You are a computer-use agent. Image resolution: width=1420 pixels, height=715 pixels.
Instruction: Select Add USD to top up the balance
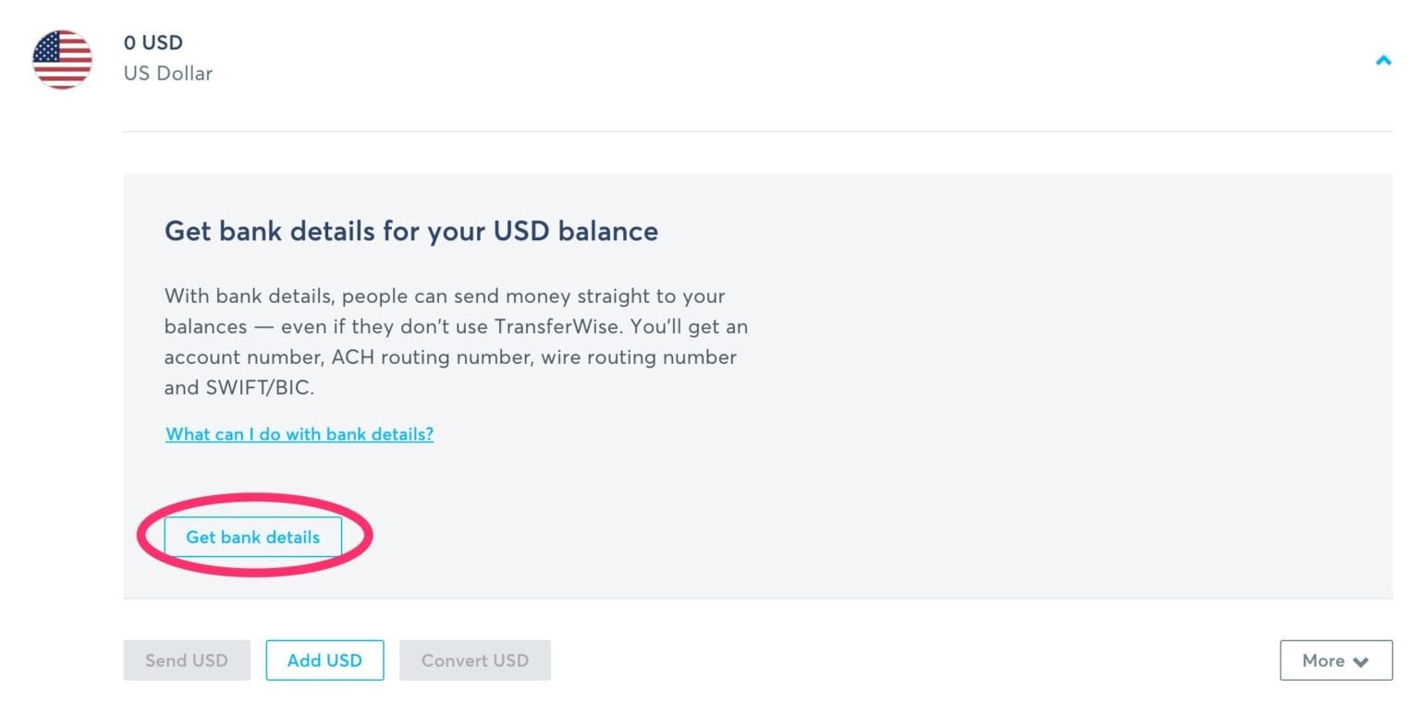[x=324, y=660]
